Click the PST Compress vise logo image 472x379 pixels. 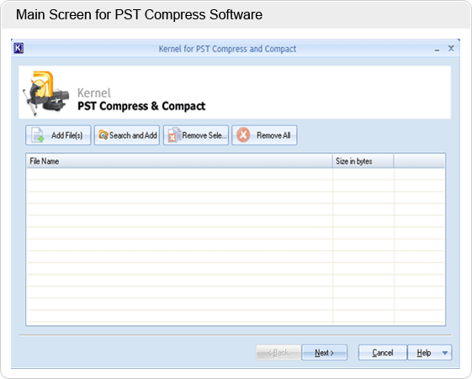click(x=46, y=93)
